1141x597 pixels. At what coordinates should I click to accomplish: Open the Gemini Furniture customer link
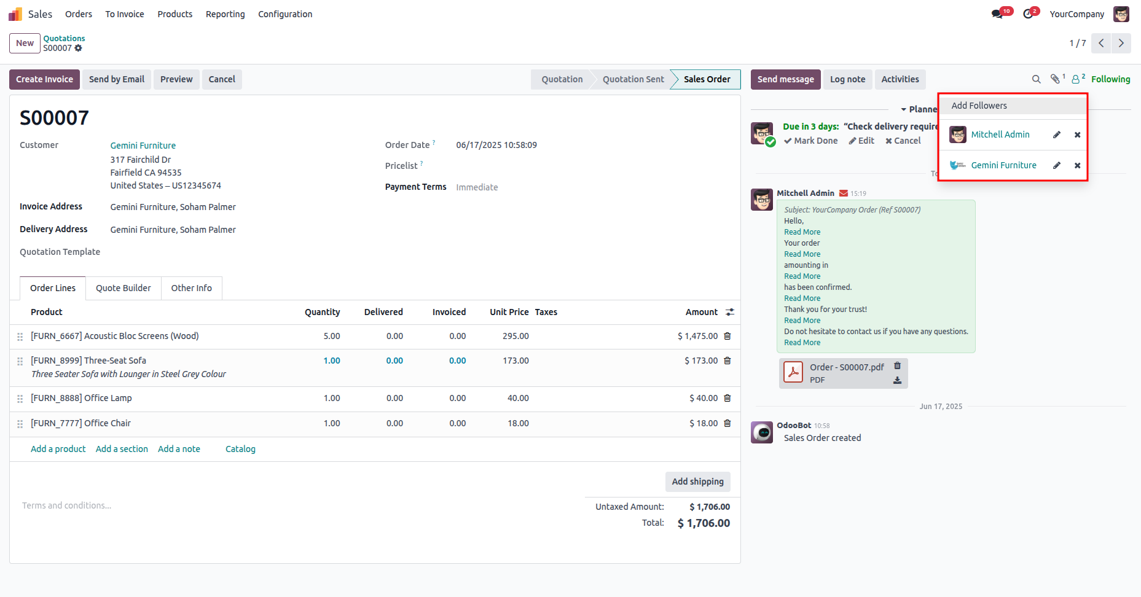point(143,146)
